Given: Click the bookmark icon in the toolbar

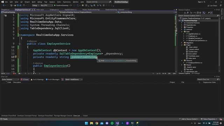Looking at the screenshot, I should (104, 6).
